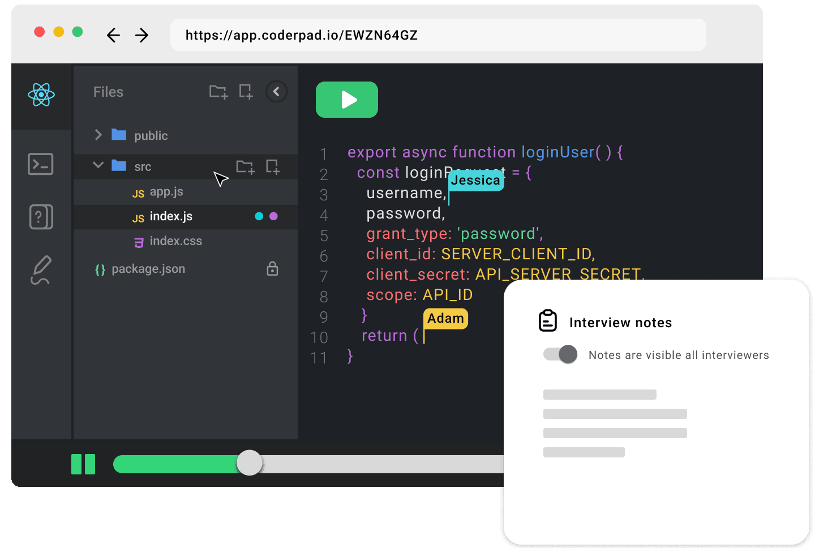Click the React logo icon in sidebar
Viewport: 815px width, 548px height.
[41, 95]
